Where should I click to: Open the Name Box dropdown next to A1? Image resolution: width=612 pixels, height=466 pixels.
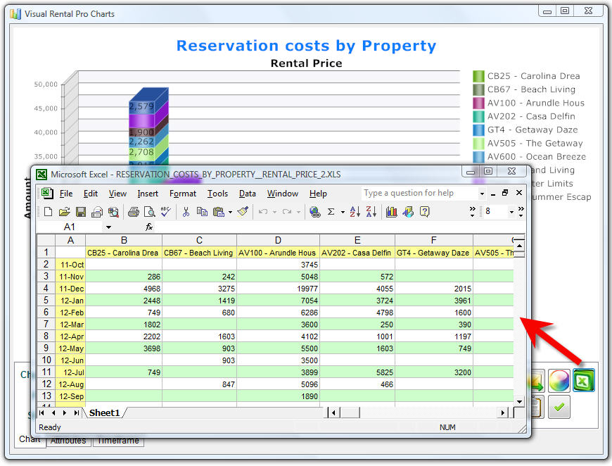108,227
